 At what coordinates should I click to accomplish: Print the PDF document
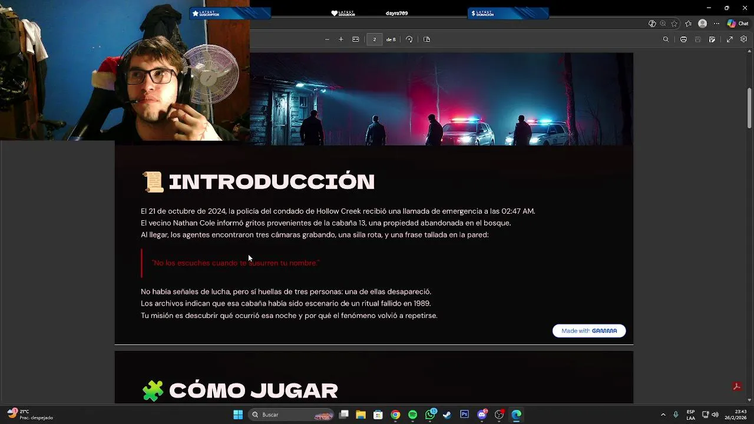click(683, 39)
